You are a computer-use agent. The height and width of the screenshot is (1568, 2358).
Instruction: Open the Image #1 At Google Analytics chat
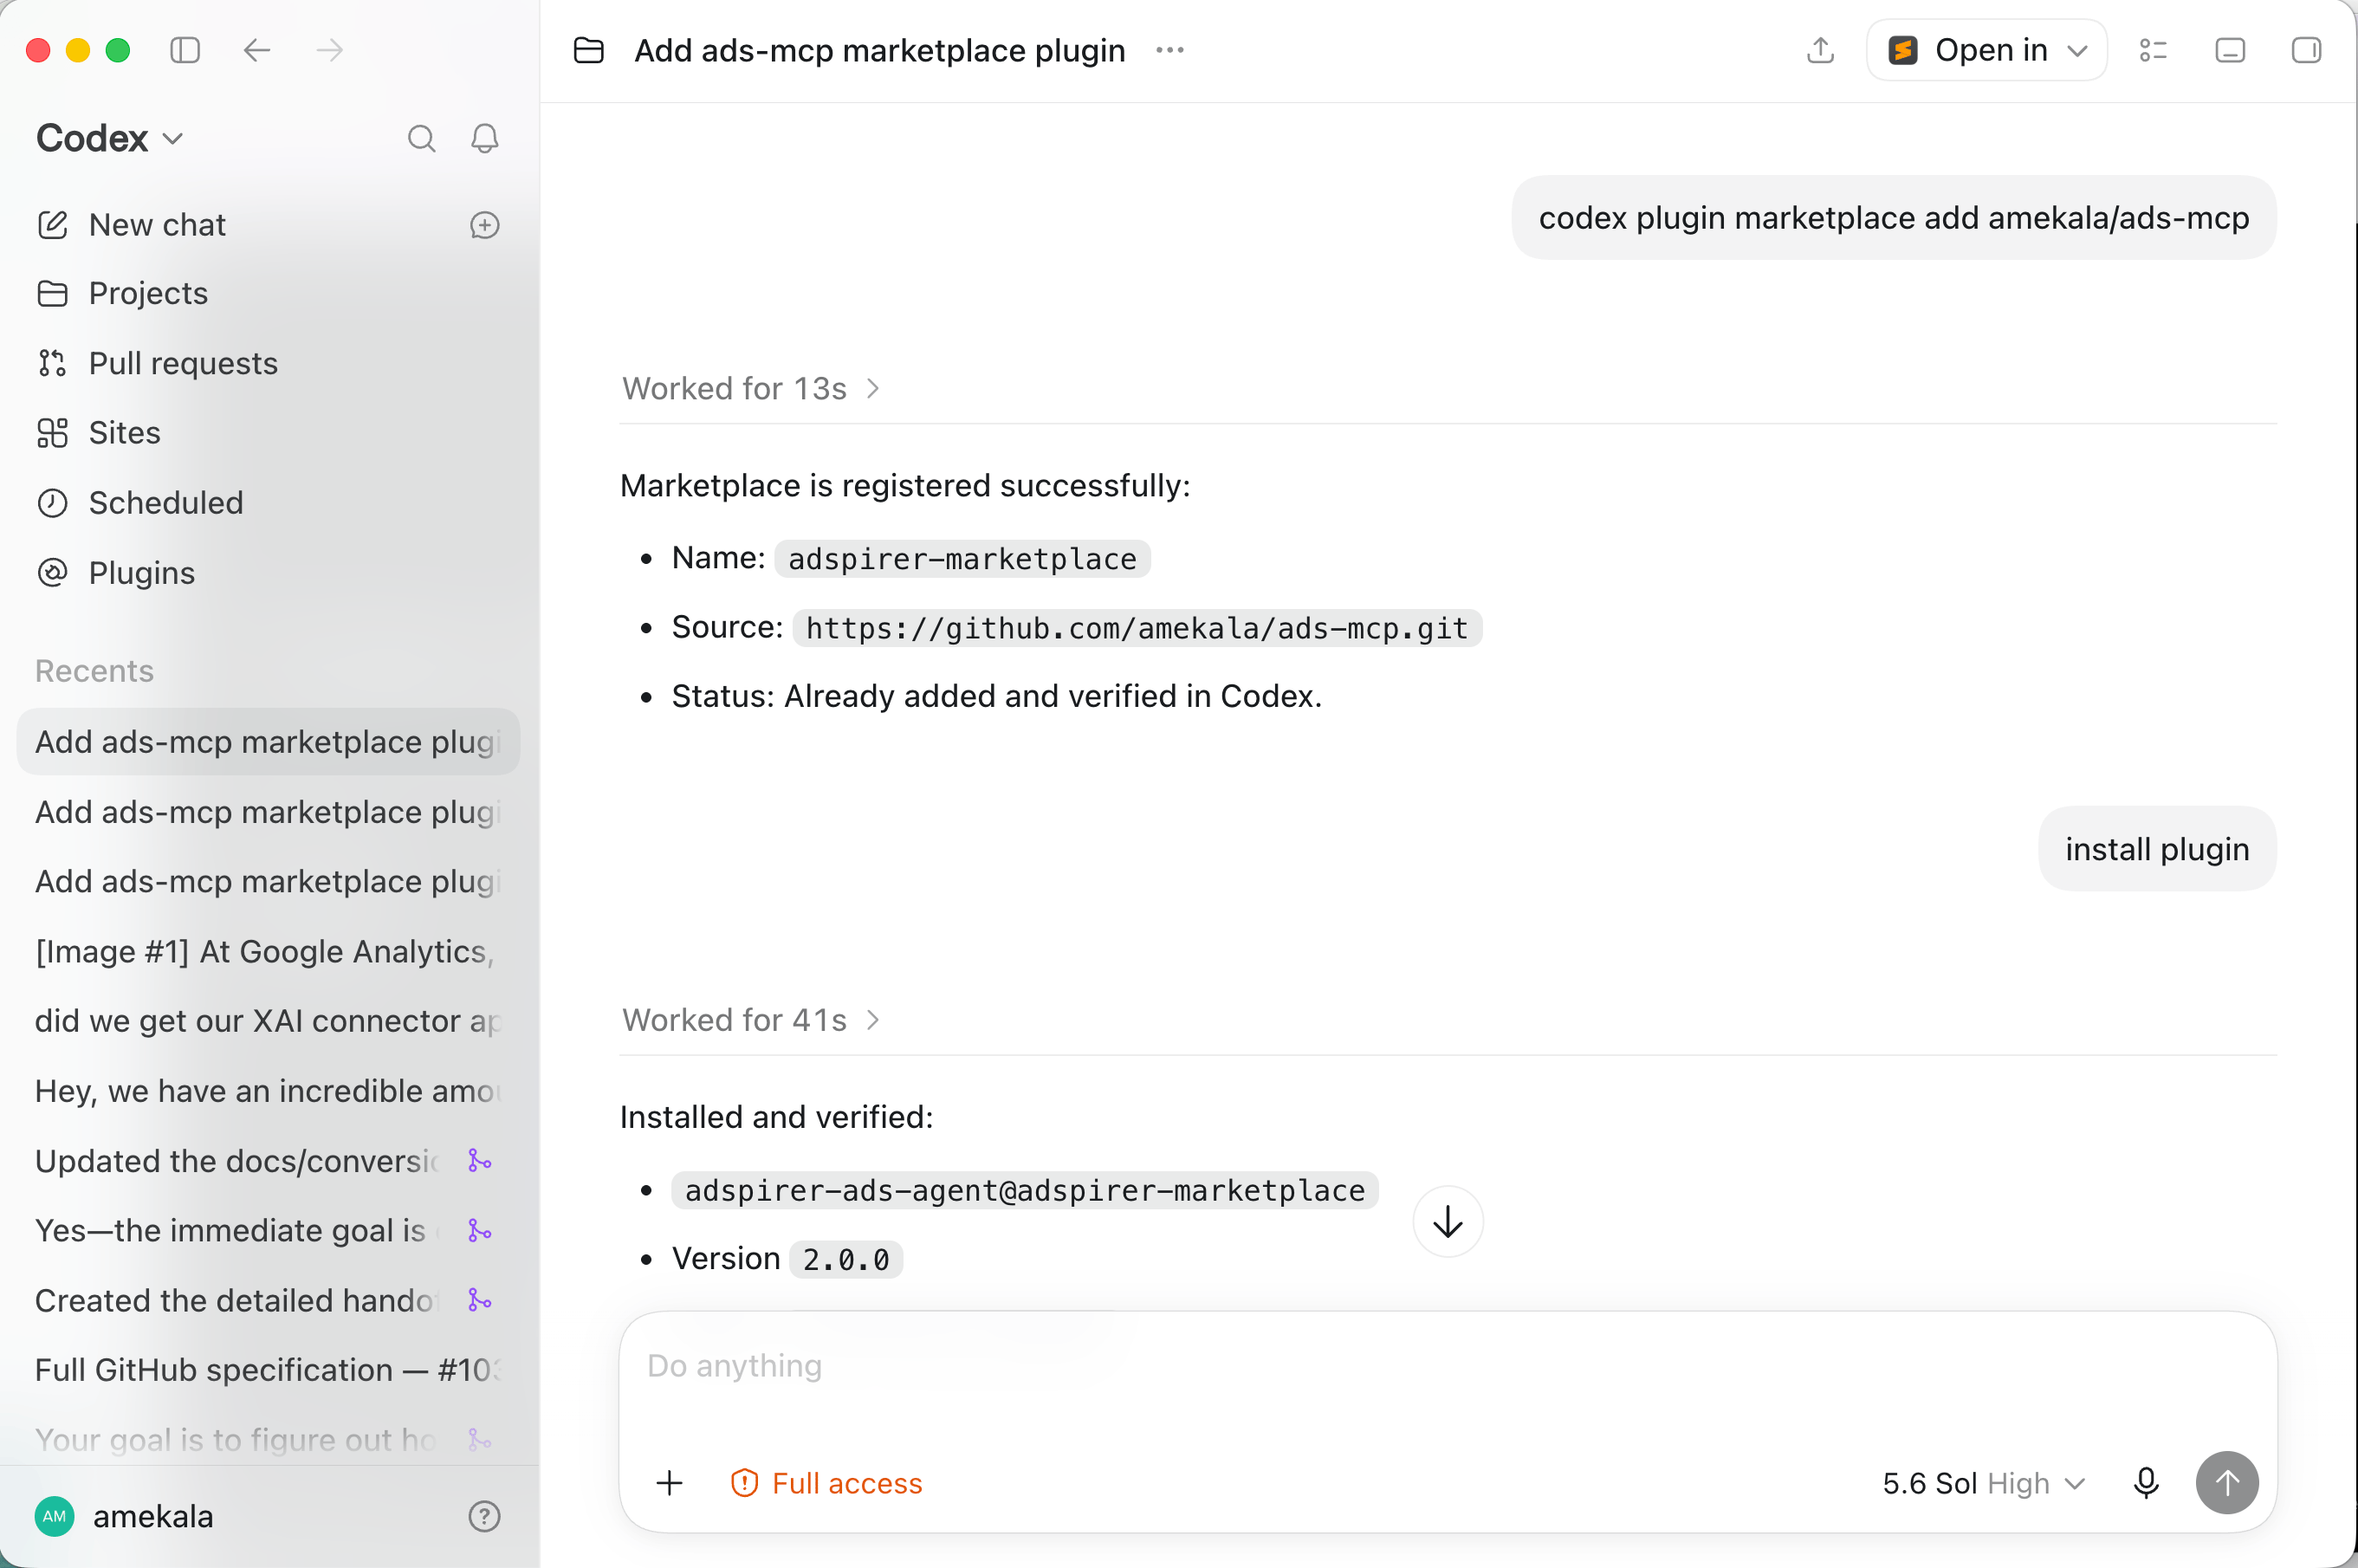268,951
